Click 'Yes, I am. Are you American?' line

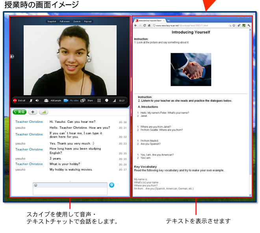(157, 155)
